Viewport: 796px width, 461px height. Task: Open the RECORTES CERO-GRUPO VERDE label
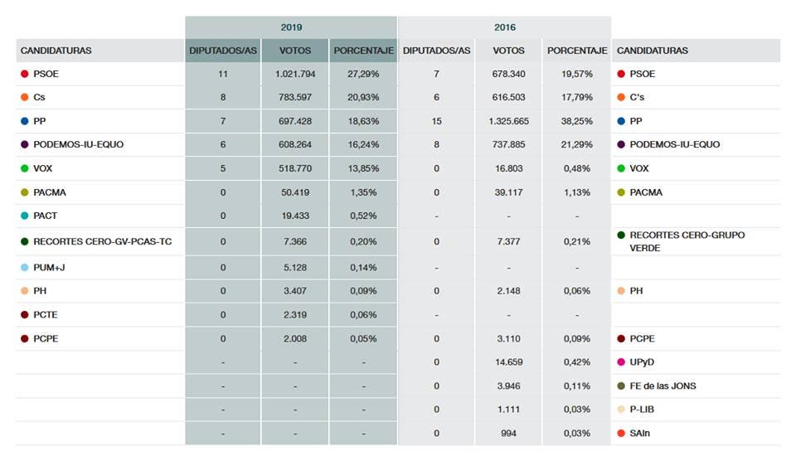pos(687,241)
